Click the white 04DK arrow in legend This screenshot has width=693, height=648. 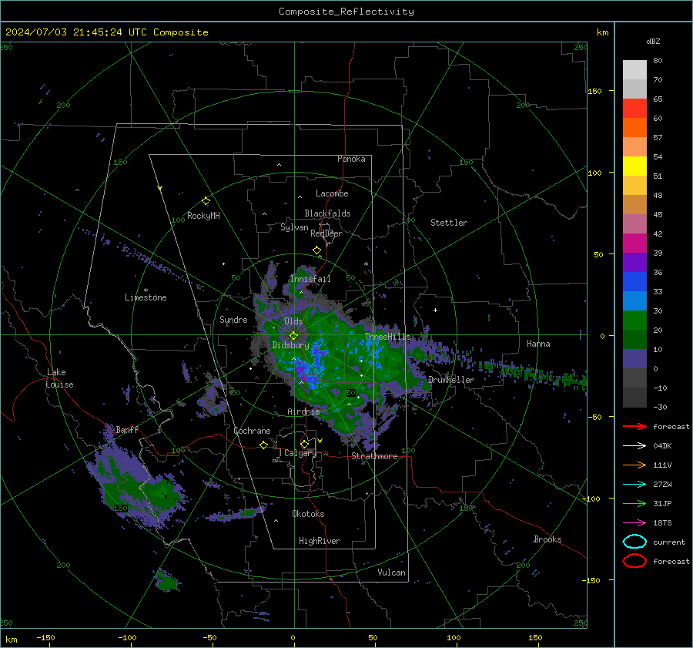[x=634, y=446]
